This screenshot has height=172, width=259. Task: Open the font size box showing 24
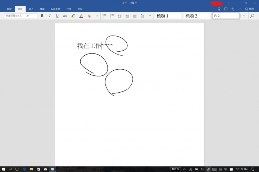pos(31,16)
